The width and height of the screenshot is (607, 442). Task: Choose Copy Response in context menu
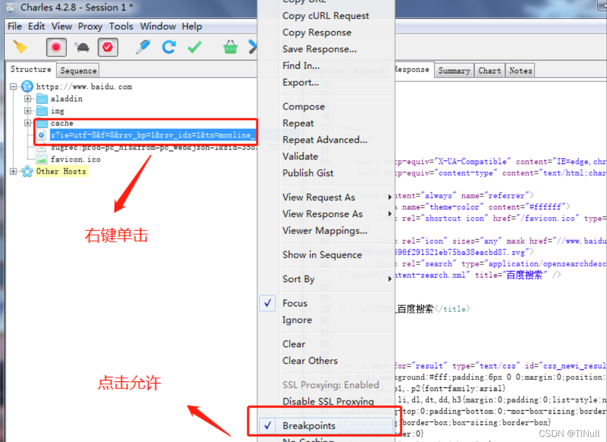coord(317,32)
